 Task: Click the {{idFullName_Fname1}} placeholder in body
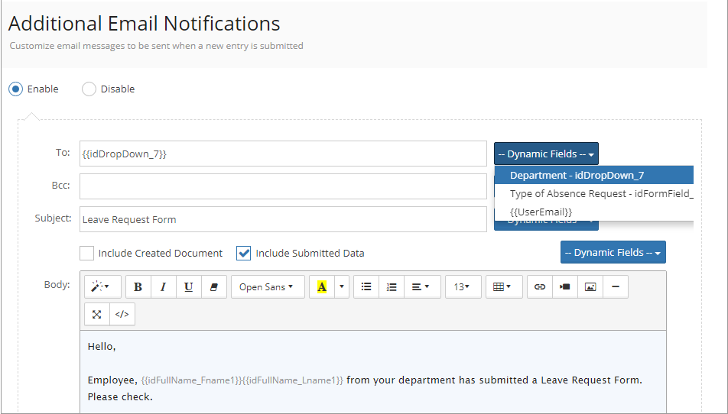(x=191, y=380)
